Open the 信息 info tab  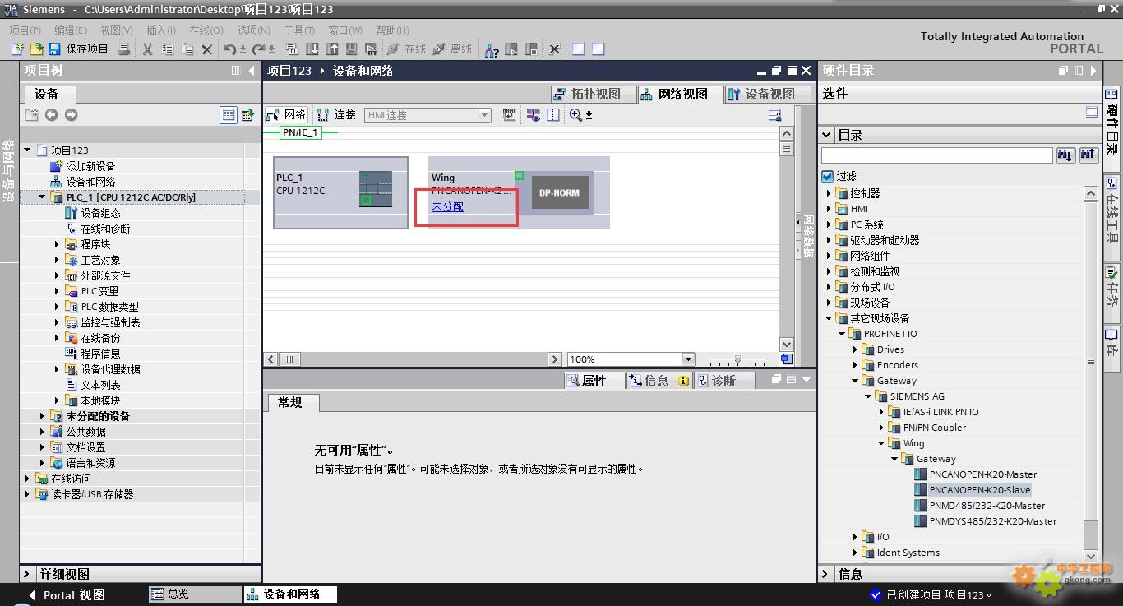[658, 381]
